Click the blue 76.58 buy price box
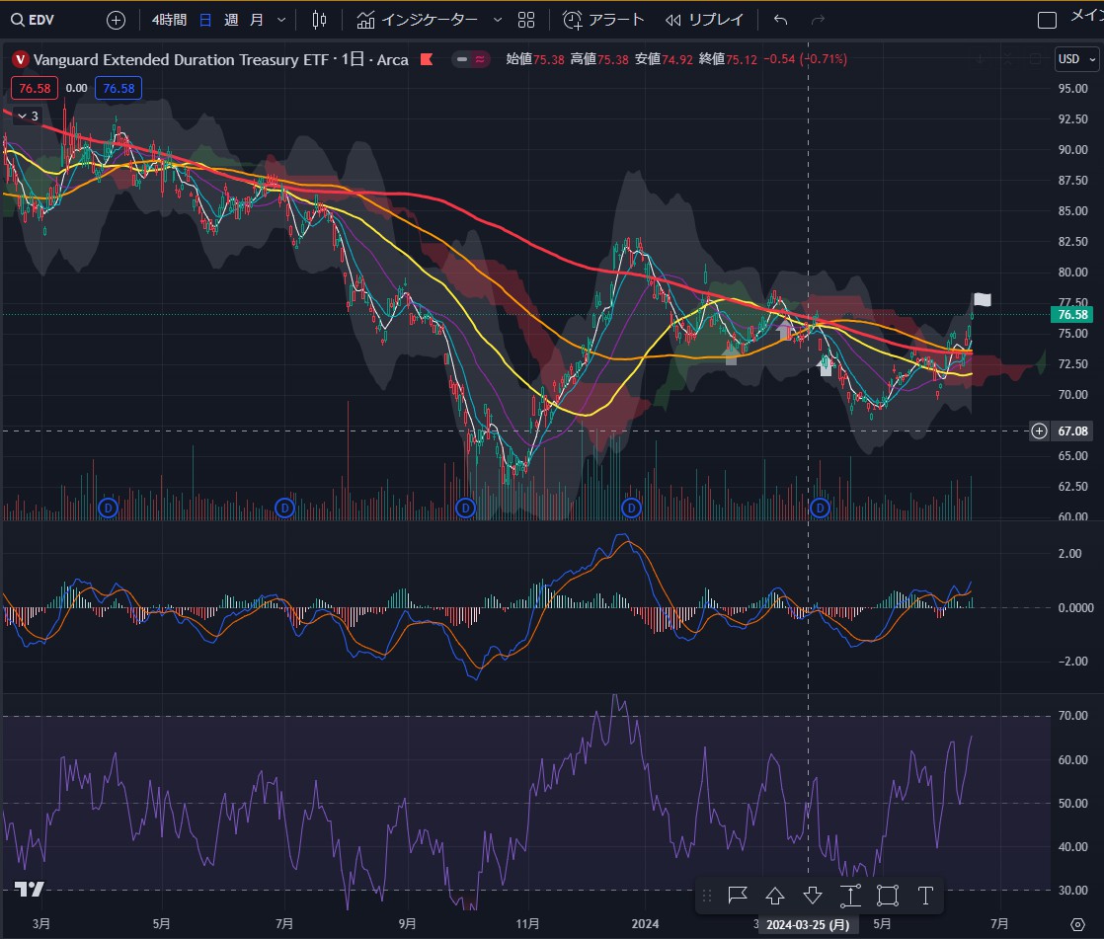 tap(118, 88)
